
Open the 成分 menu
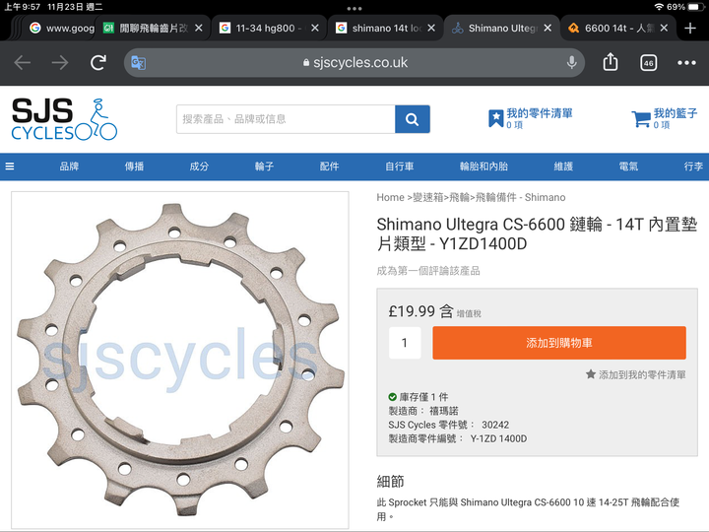(x=199, y=166)
